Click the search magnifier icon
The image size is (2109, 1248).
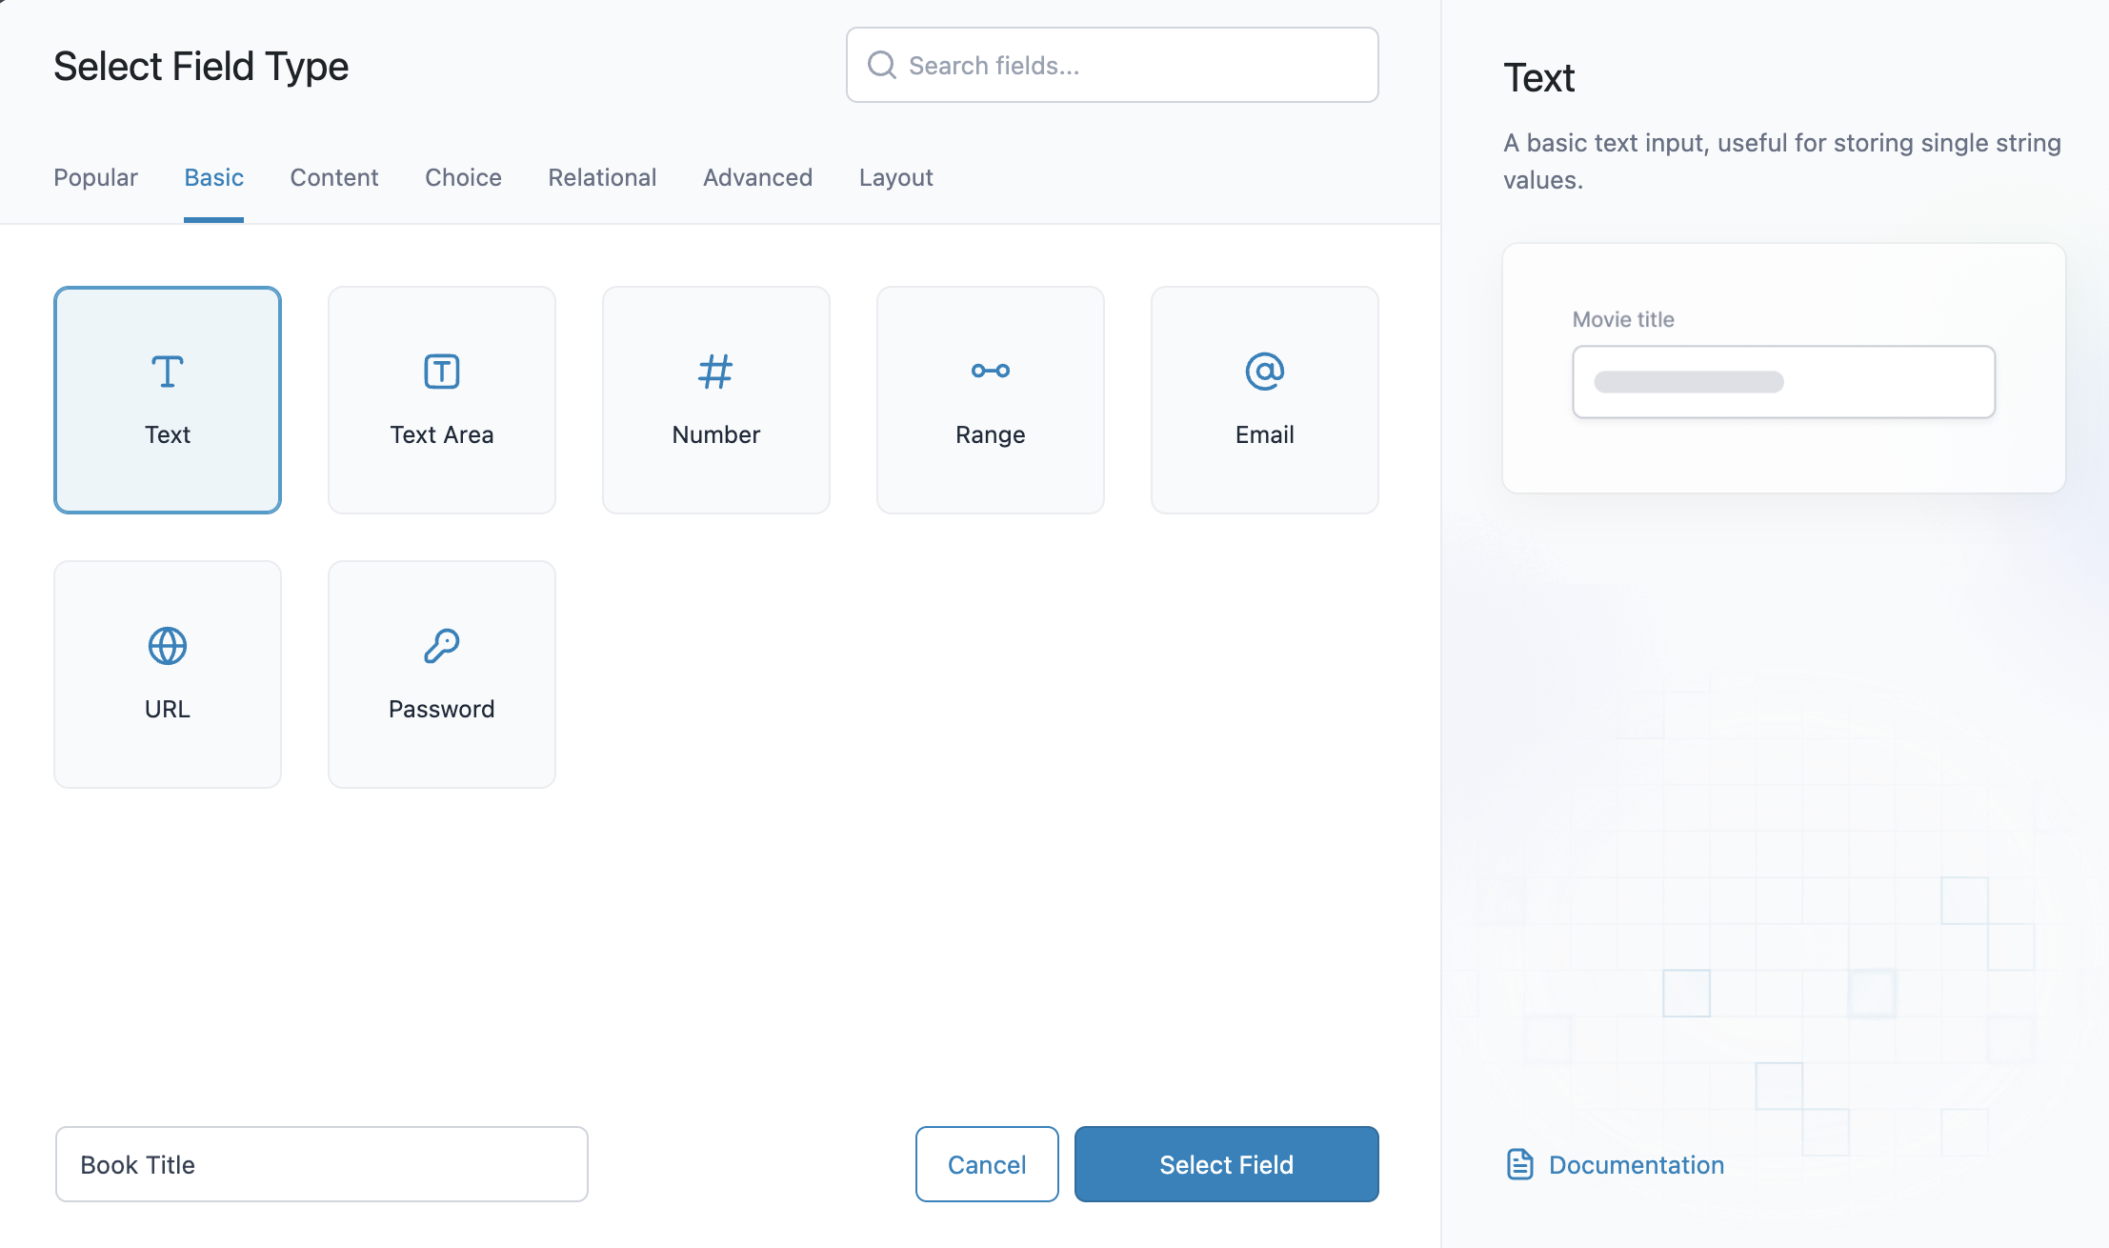pyautogui.click(x=881, y=65)
